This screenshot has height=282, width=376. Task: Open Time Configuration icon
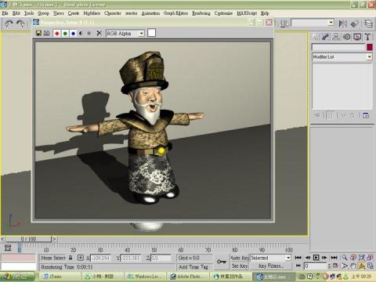[335, 266]
